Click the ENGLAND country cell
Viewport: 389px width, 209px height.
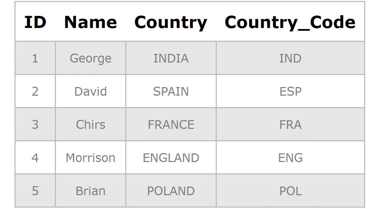pos(171,158)
